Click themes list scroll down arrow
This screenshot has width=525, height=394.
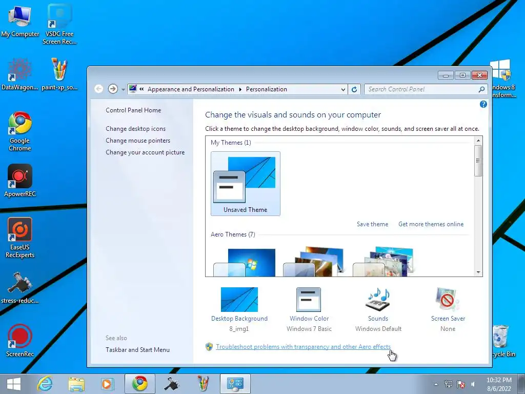[x=478, y=272]
